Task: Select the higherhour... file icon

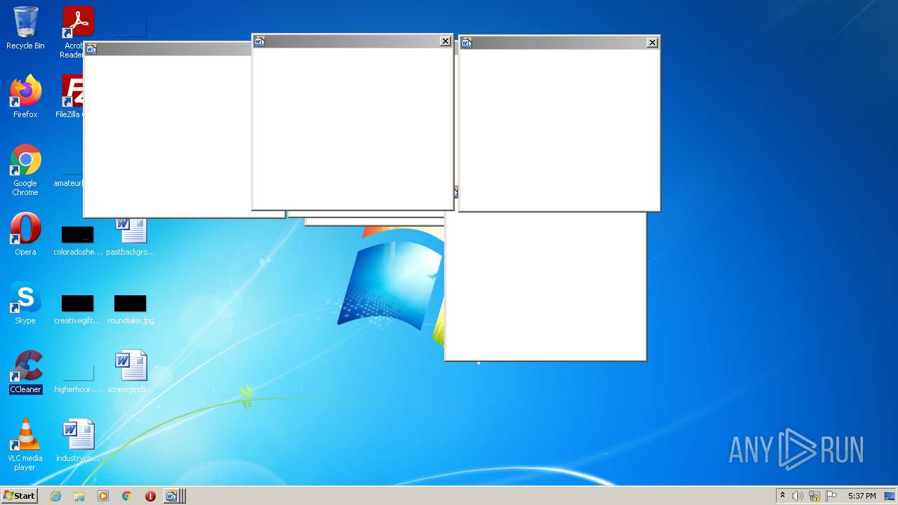Action: coord(78,376)
